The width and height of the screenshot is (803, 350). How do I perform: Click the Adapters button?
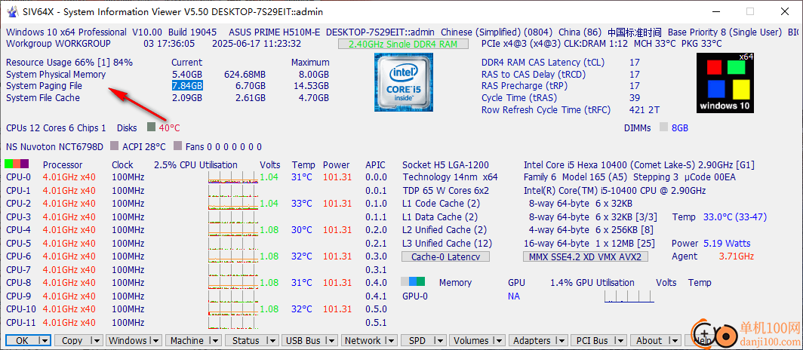[x=537, y=340]
